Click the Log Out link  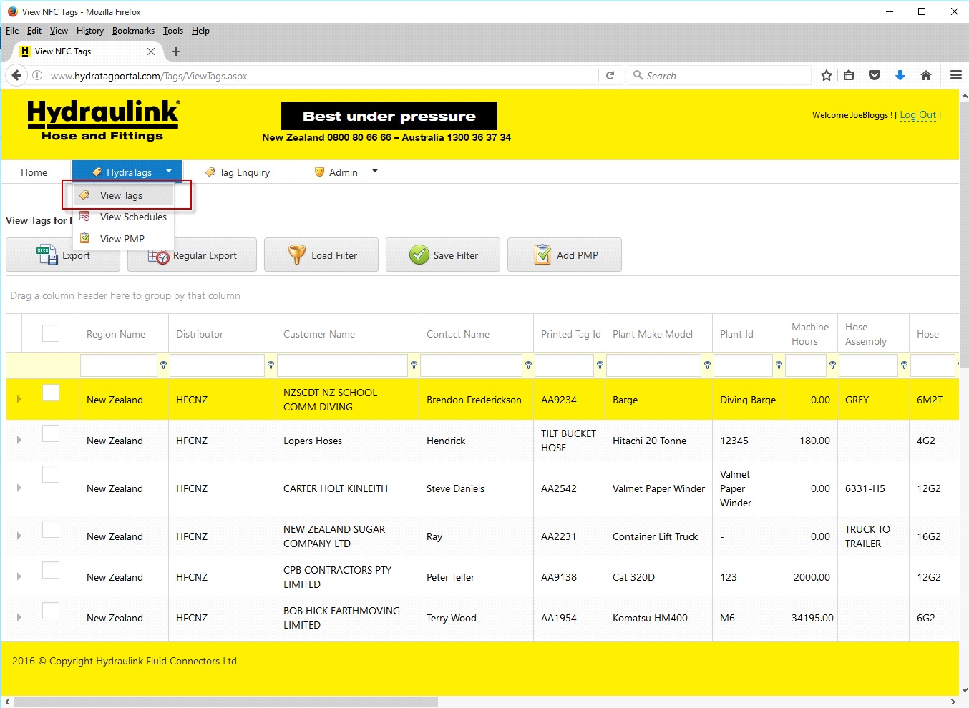(918, 114)
